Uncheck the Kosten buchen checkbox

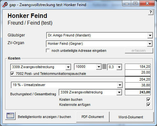coord(148,99)
